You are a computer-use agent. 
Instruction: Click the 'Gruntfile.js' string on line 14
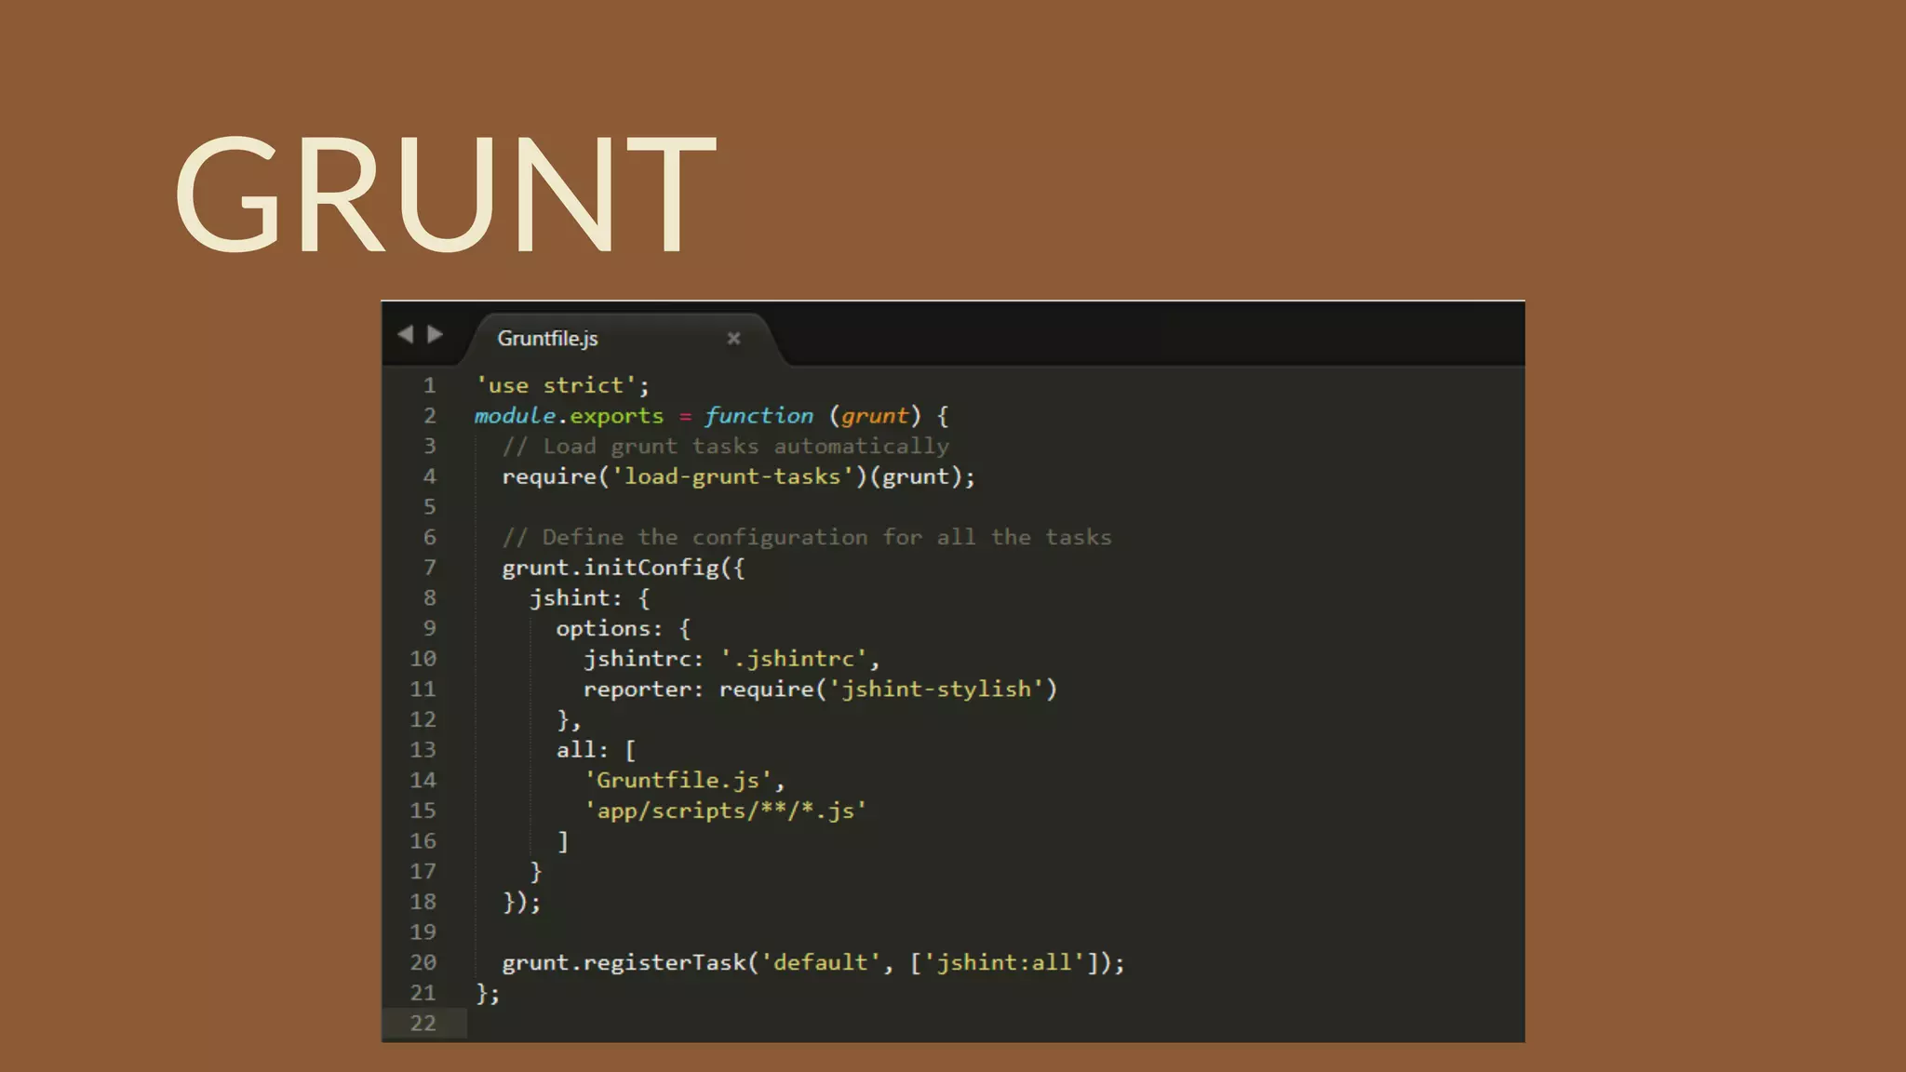pos(678,781)
